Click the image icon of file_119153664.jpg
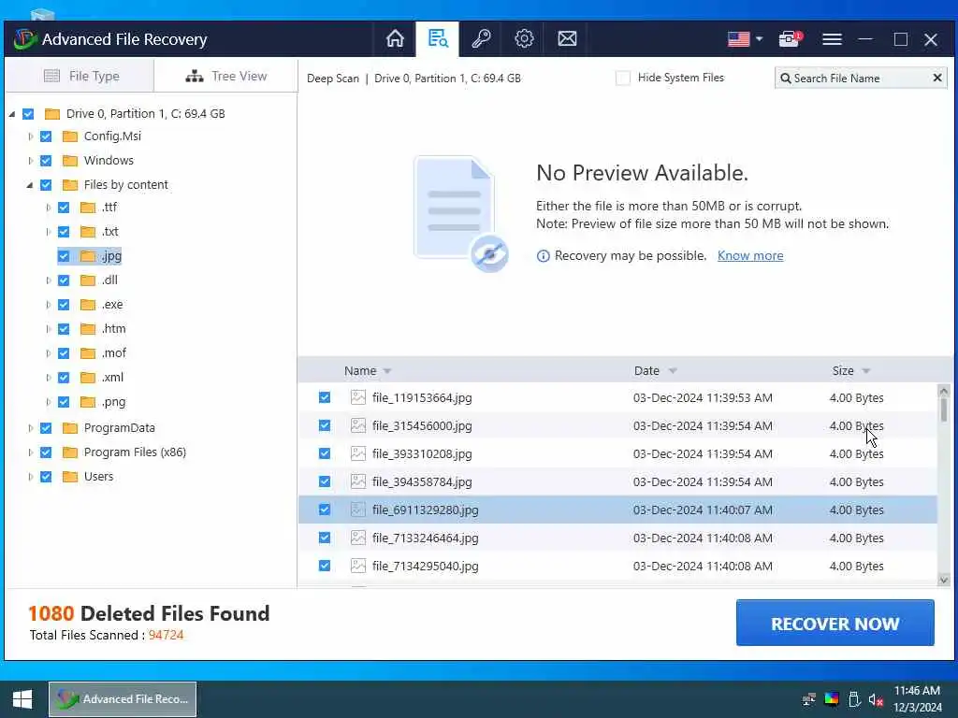Image resolution: width=958 pixels, height=718 pixels. point(358,397)
